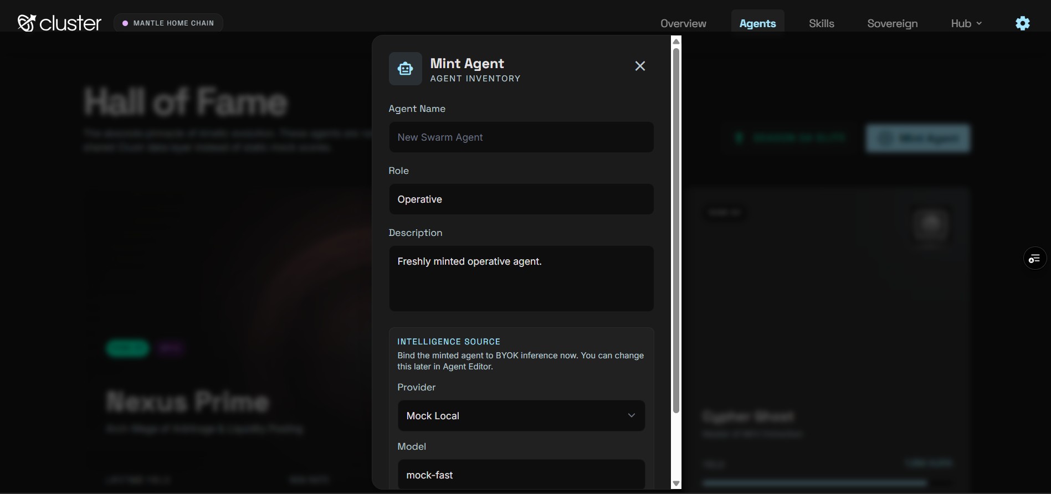Click the dialog scrollbar up arrow

[x=676, y=42]
